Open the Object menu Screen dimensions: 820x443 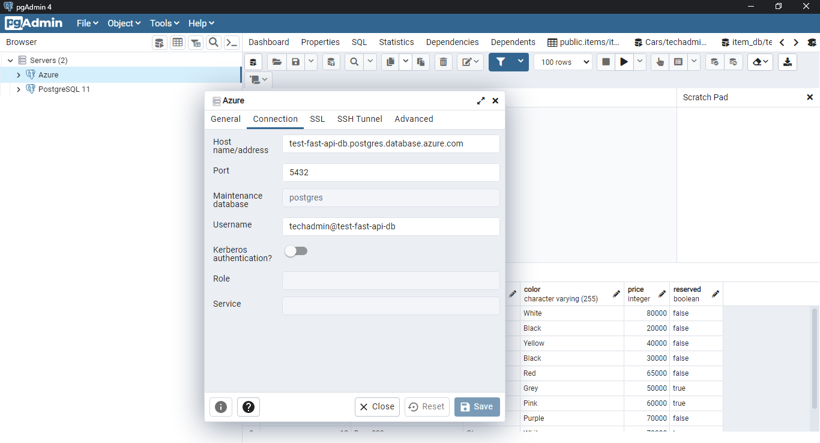[124, 23]
